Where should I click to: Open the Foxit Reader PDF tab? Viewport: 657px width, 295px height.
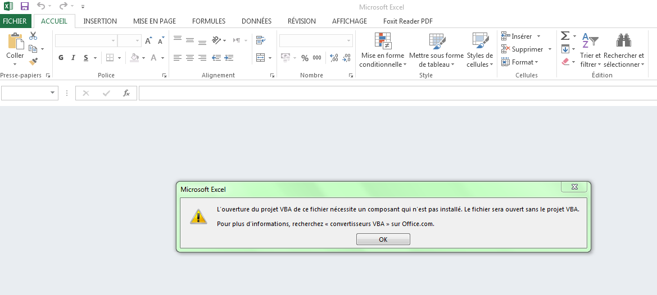pos(407,21)
